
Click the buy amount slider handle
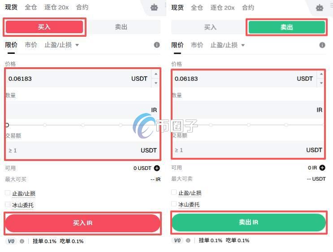[x=7, y=125]
